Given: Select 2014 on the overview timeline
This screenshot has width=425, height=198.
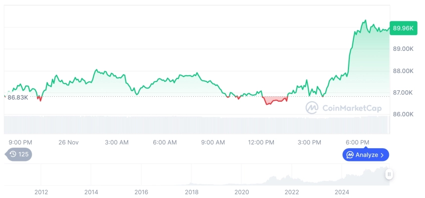Looking at the screenshot, I should tap(91, 192).
